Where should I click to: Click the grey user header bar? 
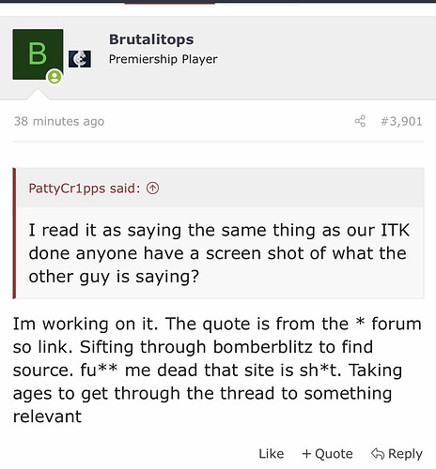point(218,58)
